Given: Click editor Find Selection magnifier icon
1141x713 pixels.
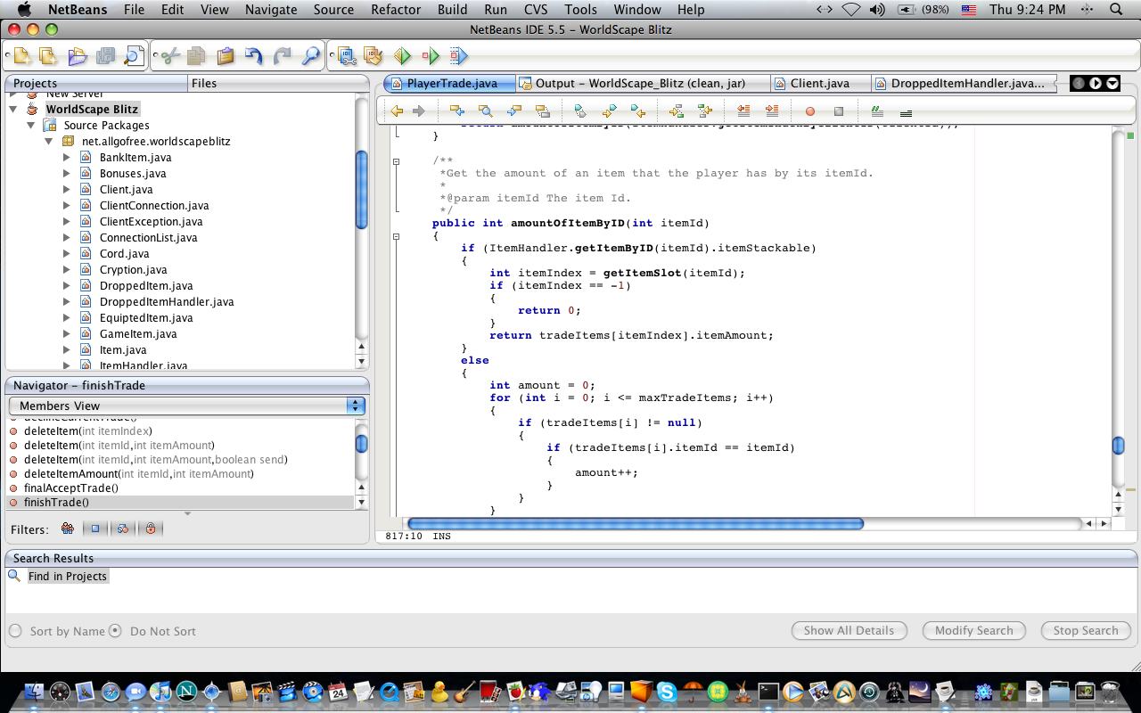Looking at the screenshot, I should pyautogui.click(x=485, y=111).
